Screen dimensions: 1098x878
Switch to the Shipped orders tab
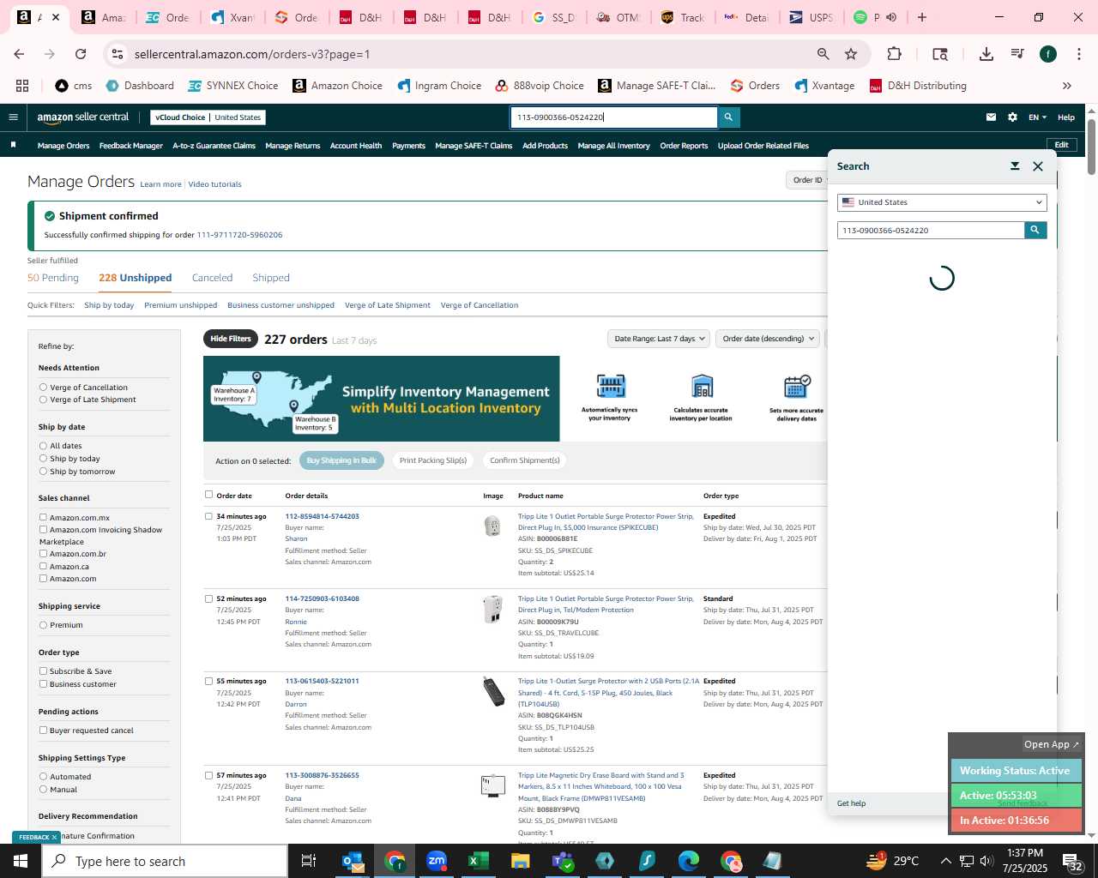tap(271, 278)
